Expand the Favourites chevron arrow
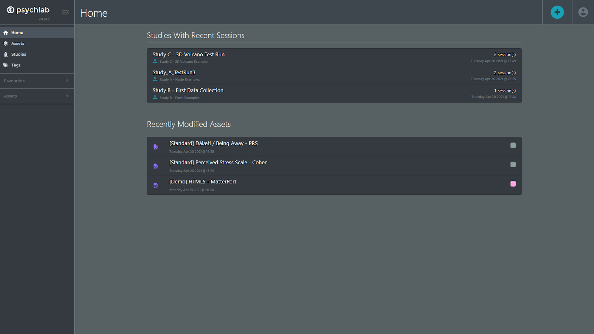The image size is (594, 334). [x=67, y=81]
